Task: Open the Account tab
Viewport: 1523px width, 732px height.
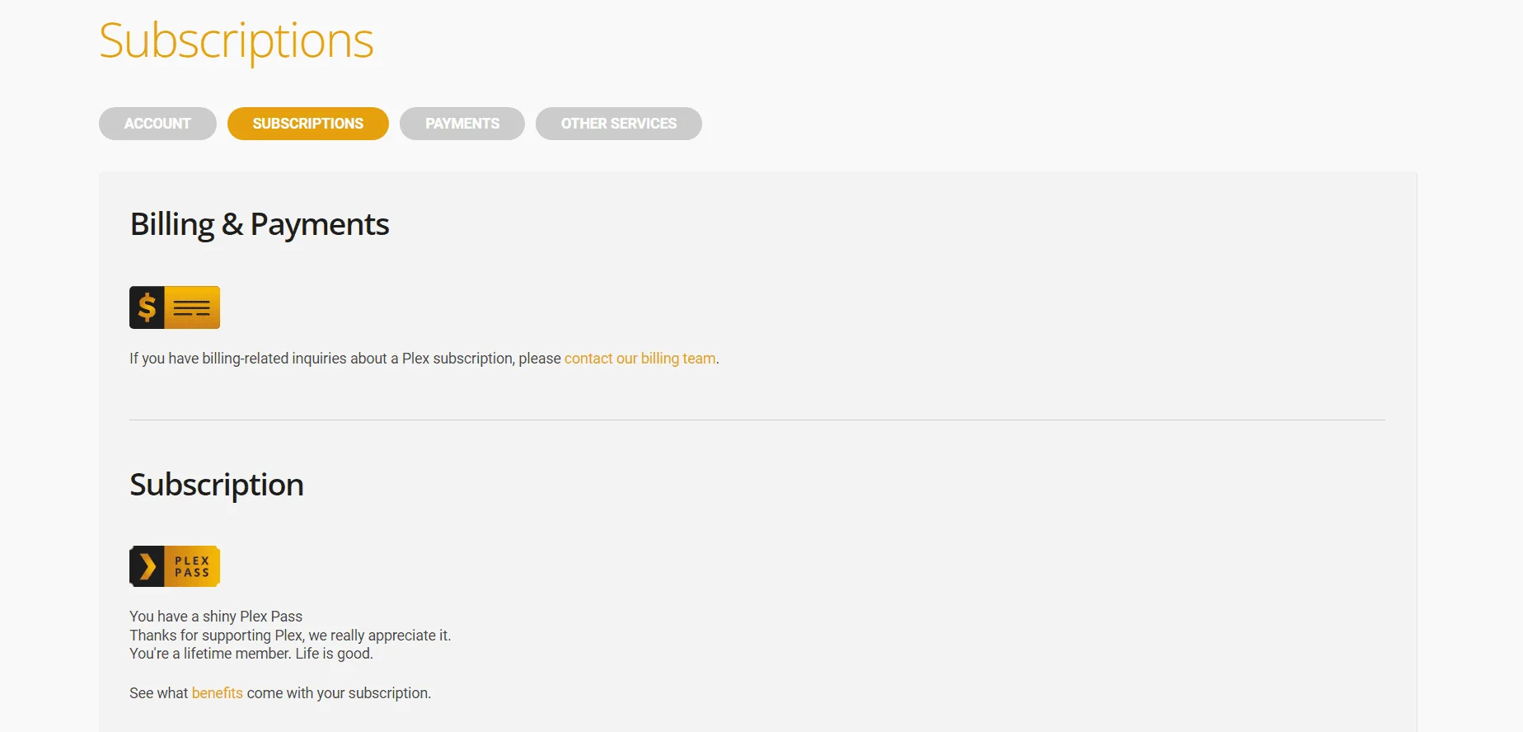Action: click(x=157, y=124)
